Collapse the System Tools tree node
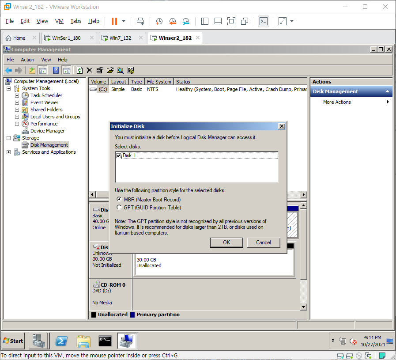The image size is (396, 360). (8, 88)
